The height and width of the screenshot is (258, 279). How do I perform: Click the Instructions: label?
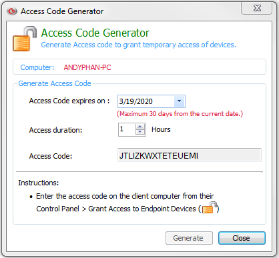click(39, 183)
